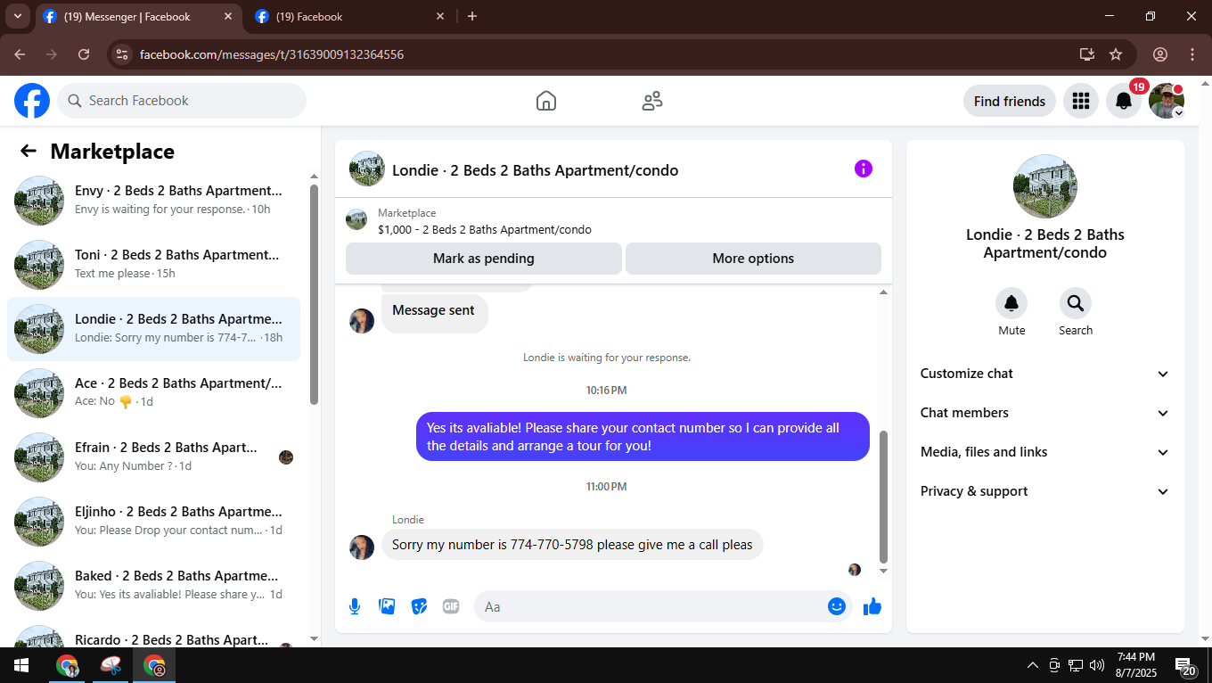This screenshot has height=683, width=1212.
Task: Click the volume icon in system tray
Action: pyautogui.click(x=1097, y=665)
